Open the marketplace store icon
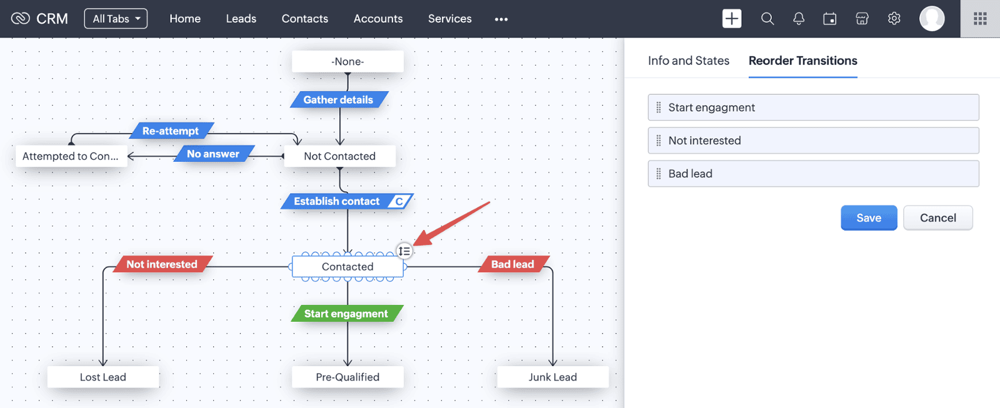Screen dimensions: 1000x408 pyautogui.click(x=862, y=19)
